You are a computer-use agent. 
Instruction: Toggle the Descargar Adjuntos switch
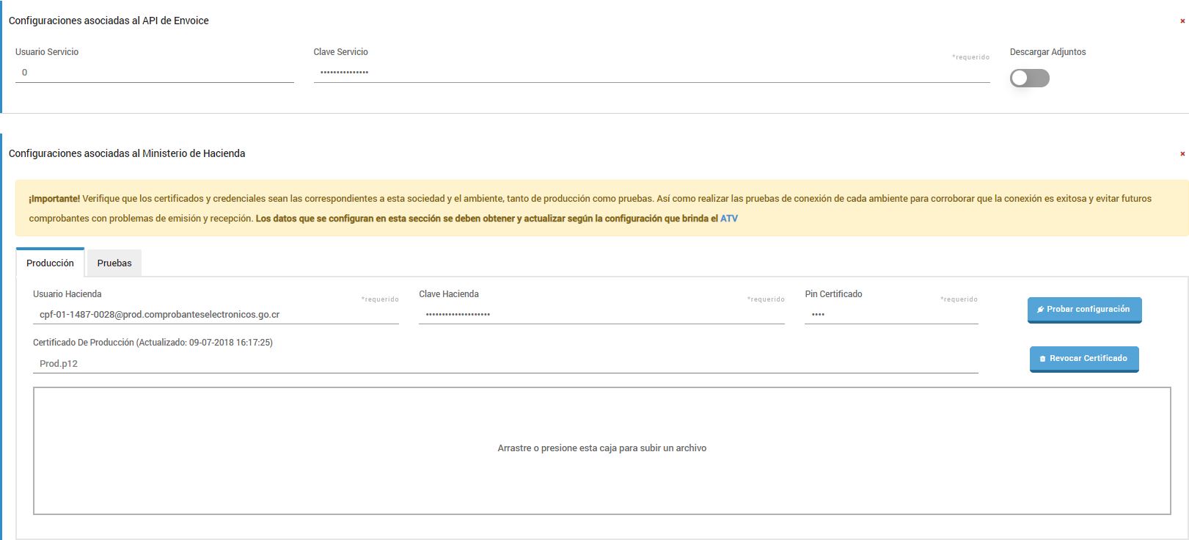(x=1029, y=78)
